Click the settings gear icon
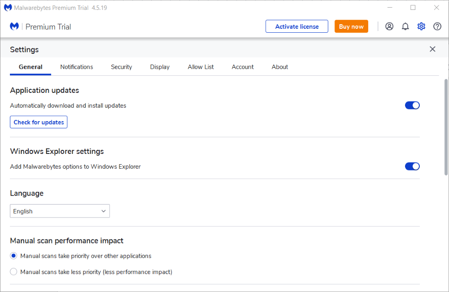 point(421,26)
